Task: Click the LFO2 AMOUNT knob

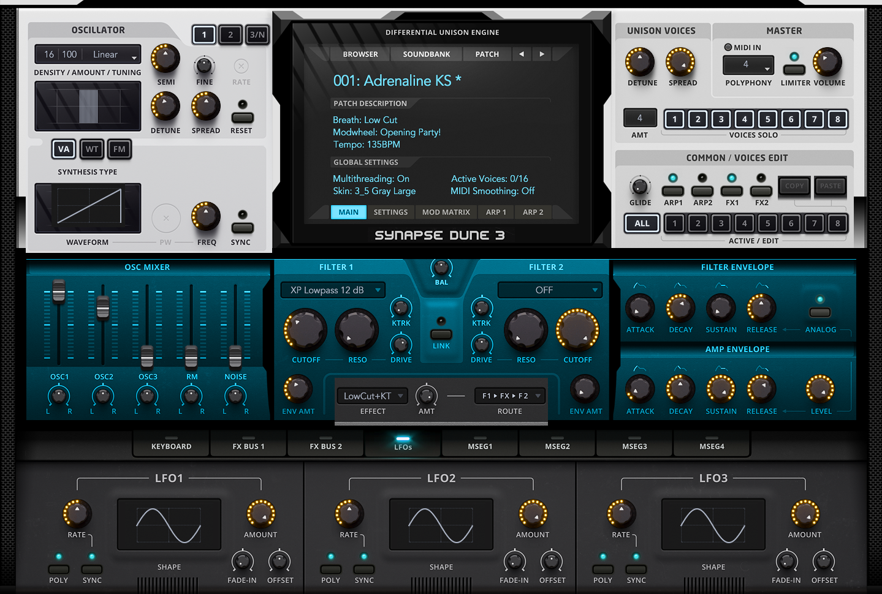Action: coord(533,514)
